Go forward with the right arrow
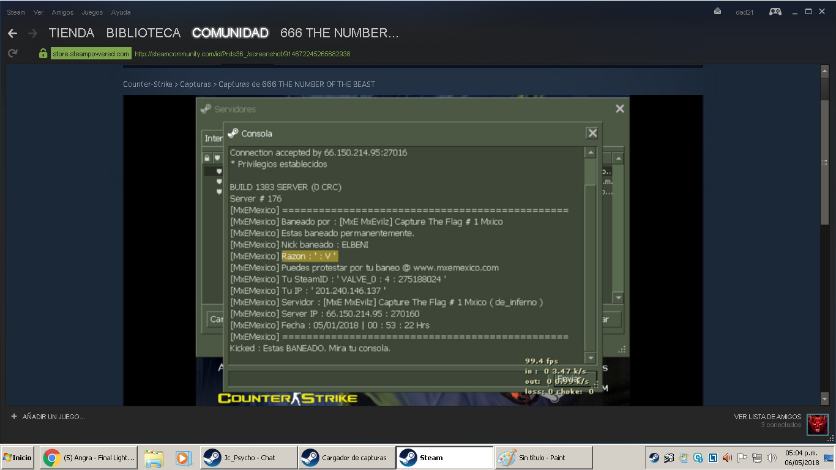Viewport: 836px width, 470px height. (x=33, y=33)
